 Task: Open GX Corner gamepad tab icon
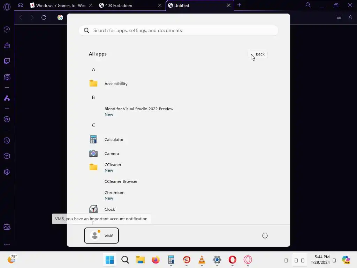21,5
